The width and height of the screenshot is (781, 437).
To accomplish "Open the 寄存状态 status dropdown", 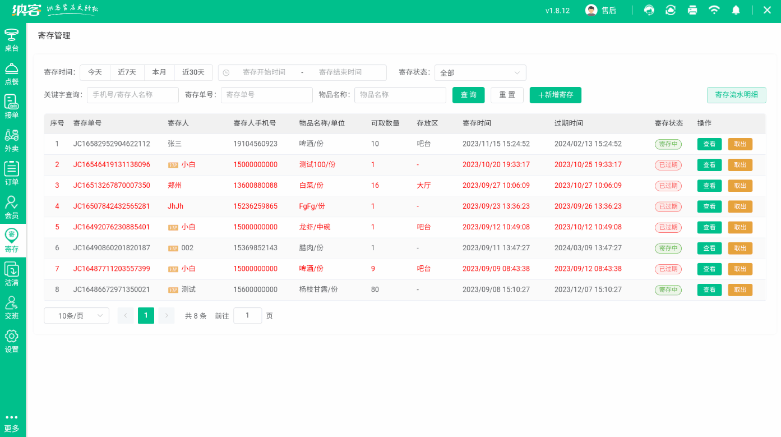I will (x=480, y=72).
